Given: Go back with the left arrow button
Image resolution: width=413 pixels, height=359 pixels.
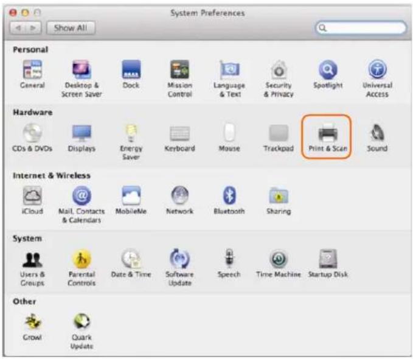Looking at the screenshot, I should coord(18,27).
